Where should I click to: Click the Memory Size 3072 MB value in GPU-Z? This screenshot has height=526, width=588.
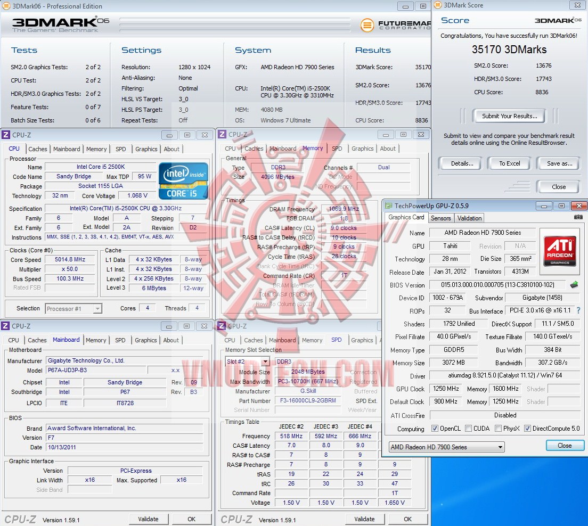click(x=453, y=363)
